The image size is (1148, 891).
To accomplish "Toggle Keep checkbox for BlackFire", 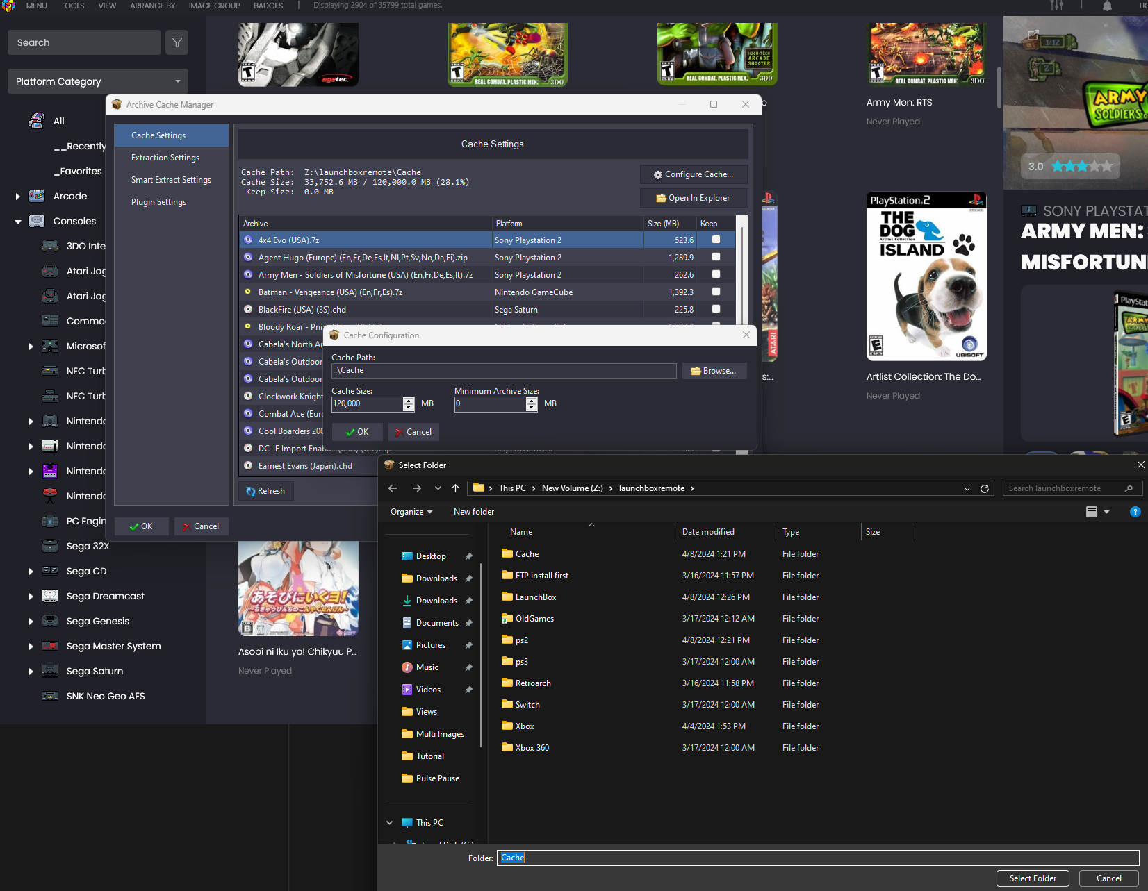I will pos(716,309).
